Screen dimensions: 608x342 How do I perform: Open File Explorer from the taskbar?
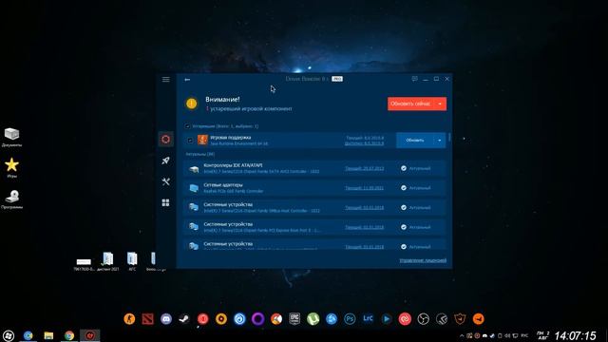click(x=48, y=335)
